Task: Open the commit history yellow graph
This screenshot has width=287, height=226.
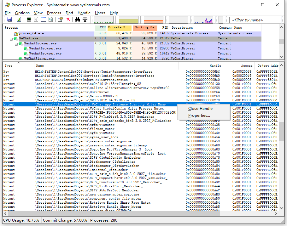Action: (x=129, y=20)
